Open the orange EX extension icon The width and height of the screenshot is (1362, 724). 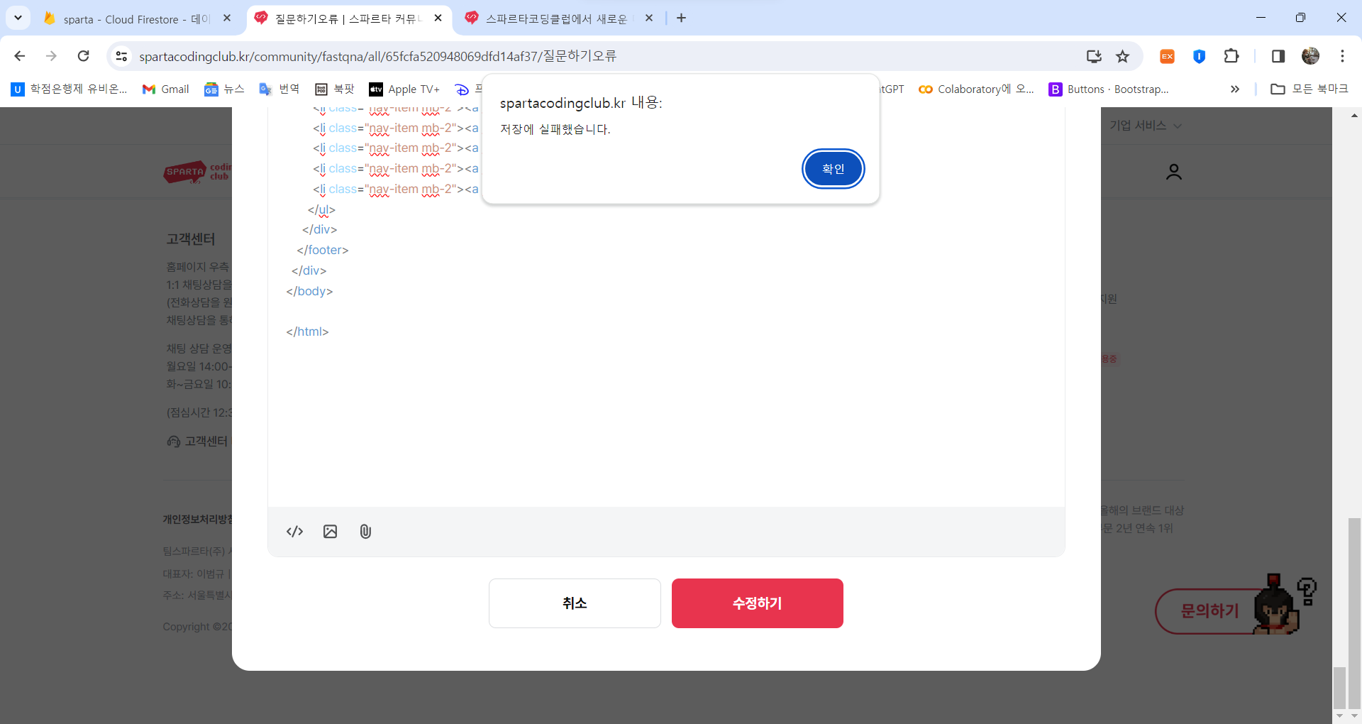1167,56
